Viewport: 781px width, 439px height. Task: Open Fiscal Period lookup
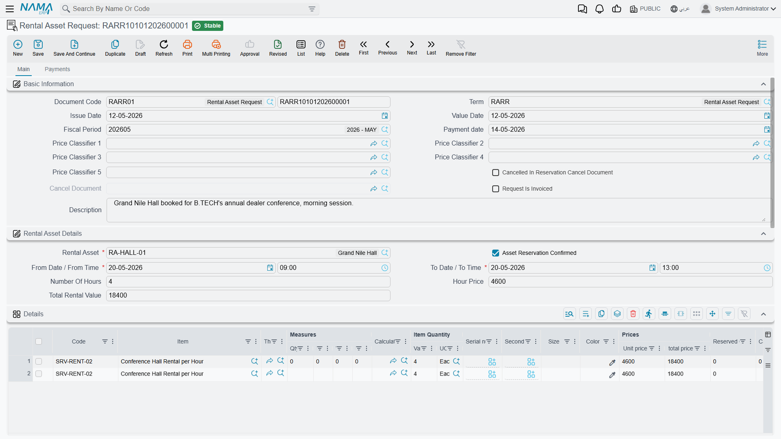(385, 130)
